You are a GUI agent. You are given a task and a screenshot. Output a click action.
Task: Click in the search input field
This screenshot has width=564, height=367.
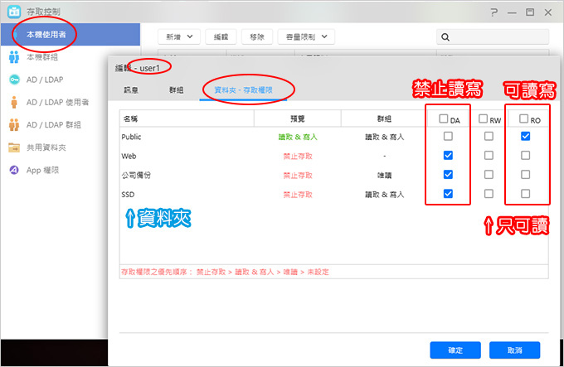493,37
